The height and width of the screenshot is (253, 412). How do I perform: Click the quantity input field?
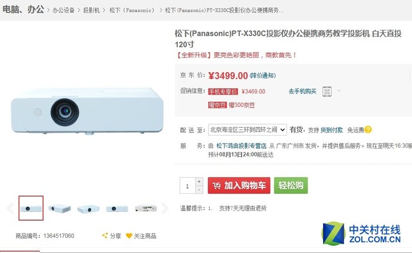[x=187, y=185]
